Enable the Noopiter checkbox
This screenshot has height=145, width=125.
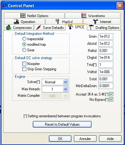click(24, 63)
